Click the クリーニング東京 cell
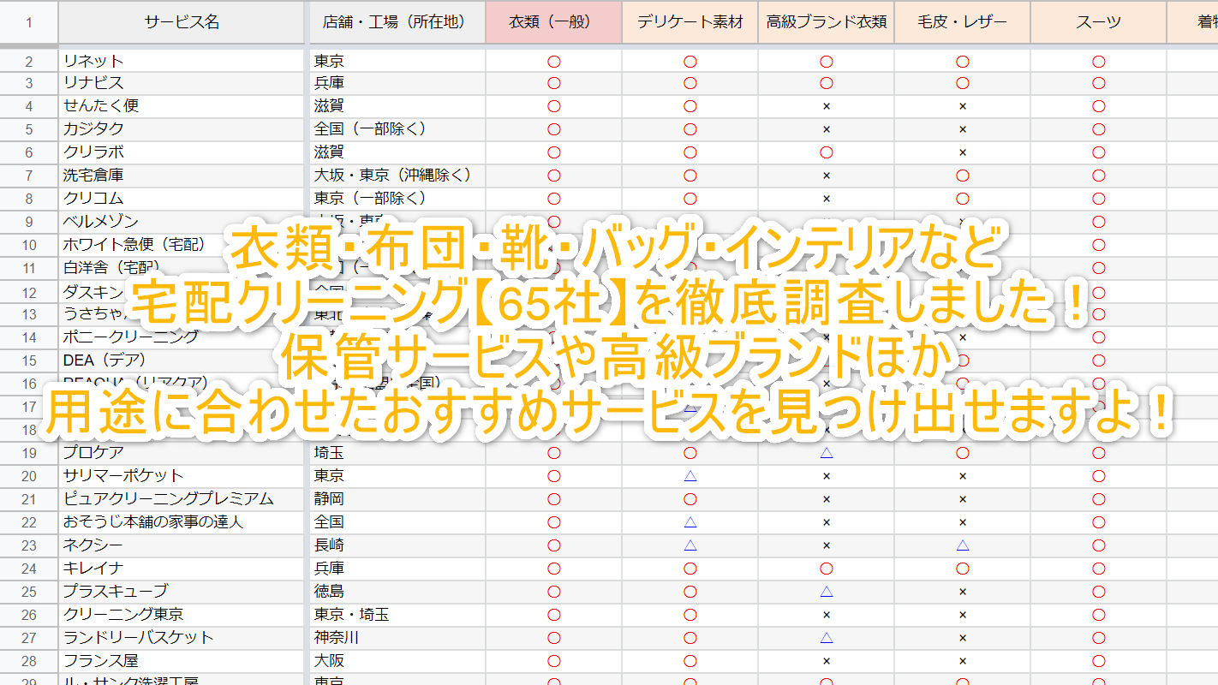Image resolution: width=1218 pixels, height=685 pixels. click(182, 615)
